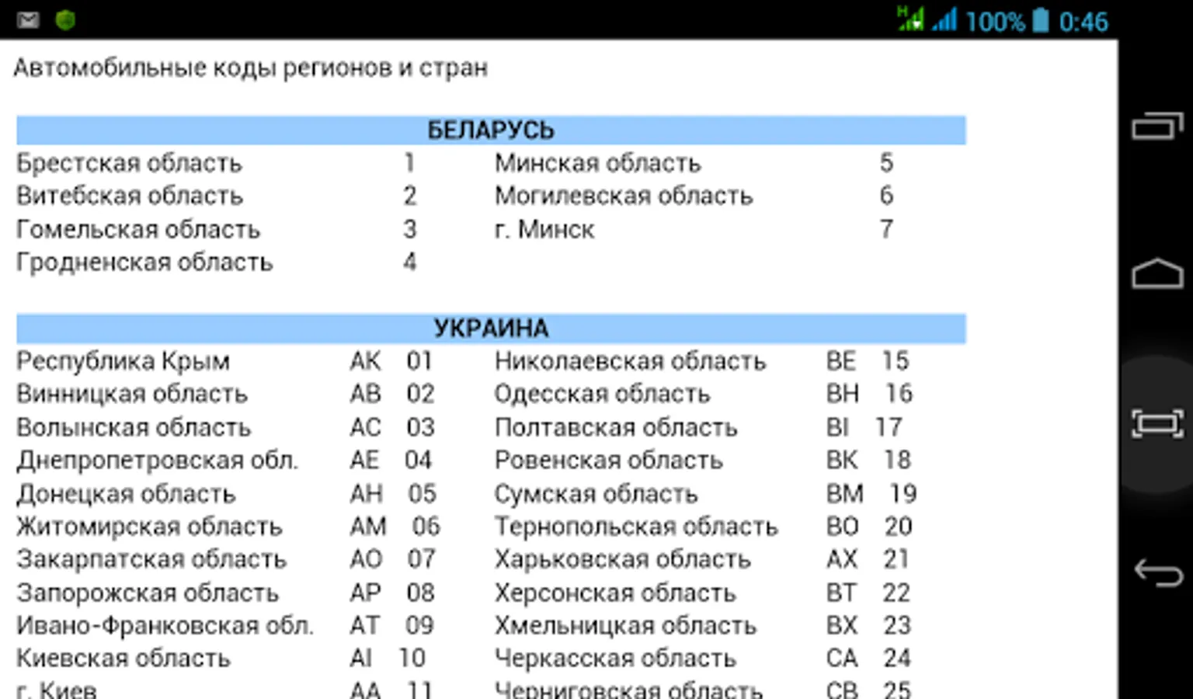Viewport: 1193px width, 699px height.
Task: Tap 'Киевская область' entry
Action: click(123, 659)
